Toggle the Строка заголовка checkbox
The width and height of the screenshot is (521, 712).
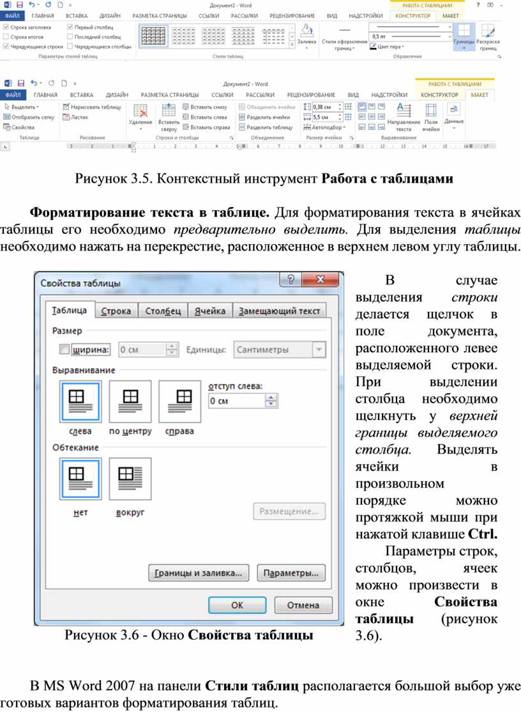(6, 27)
